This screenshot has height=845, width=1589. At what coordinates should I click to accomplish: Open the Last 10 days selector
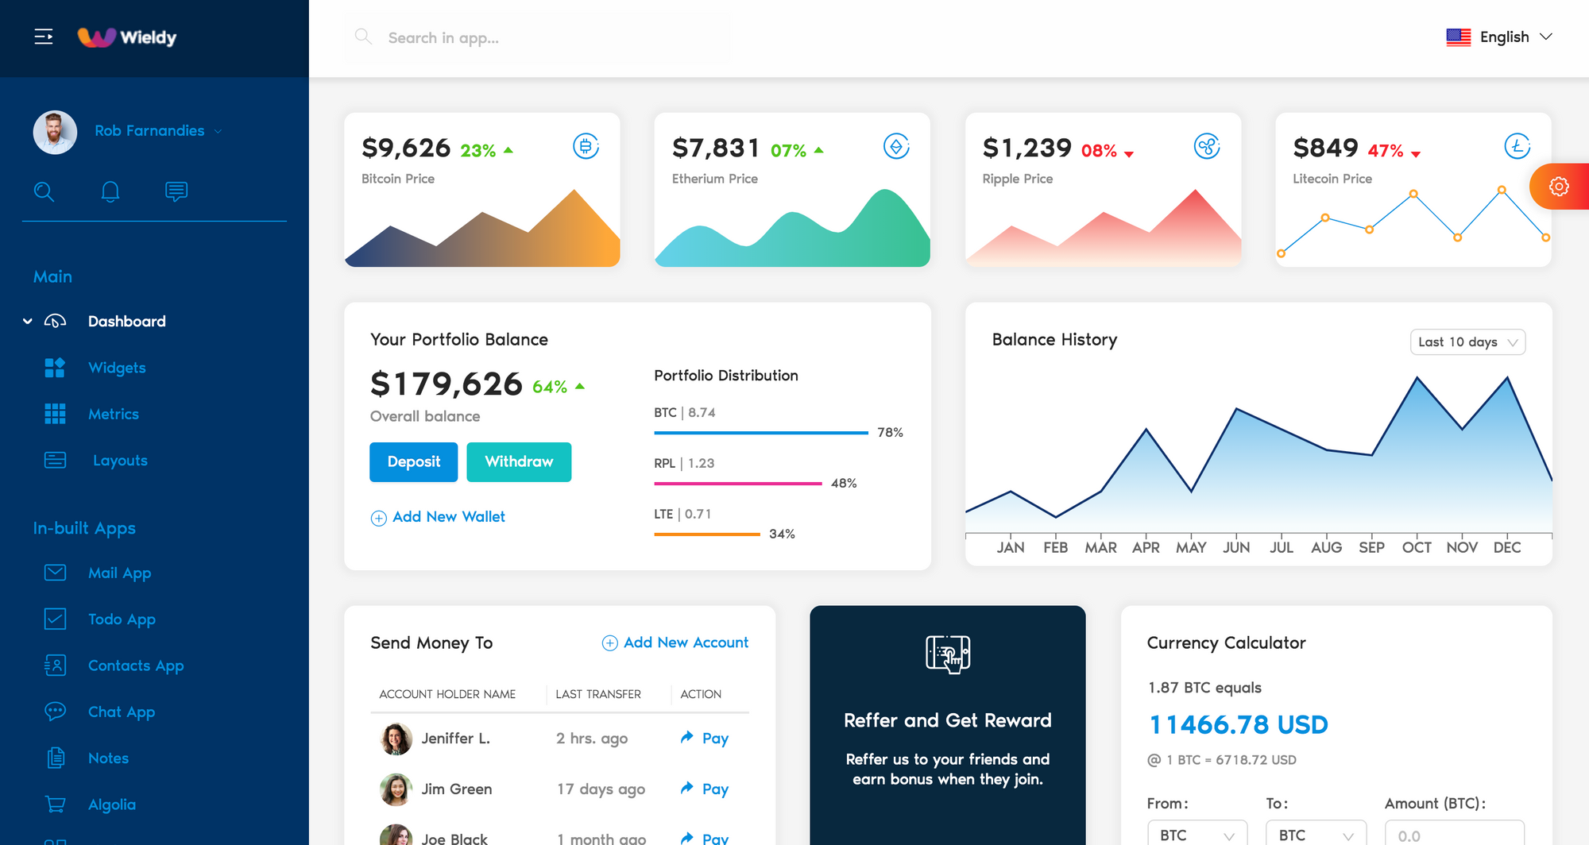pos(1467,341)
